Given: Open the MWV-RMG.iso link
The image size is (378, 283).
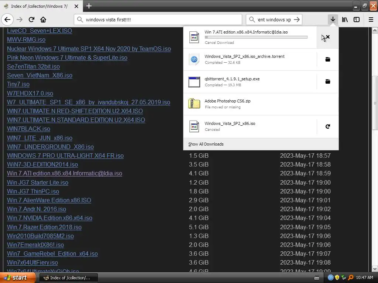Looking at the screenshot, I should 26,40.
